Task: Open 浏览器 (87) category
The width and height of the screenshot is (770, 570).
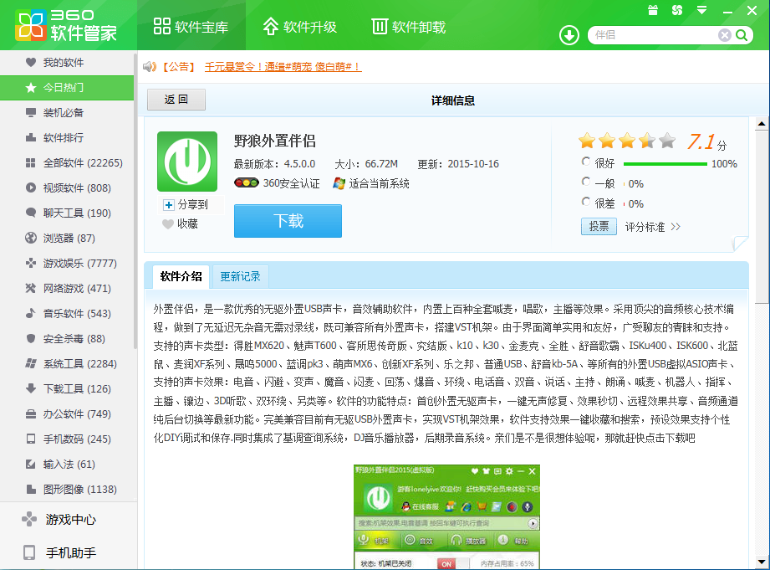Action: pos(67,238)
